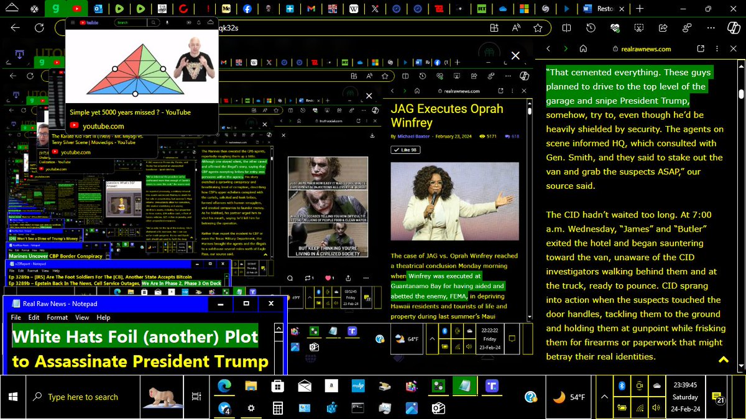Open clock showing 23:39:45 Saturday

point(684,397)
